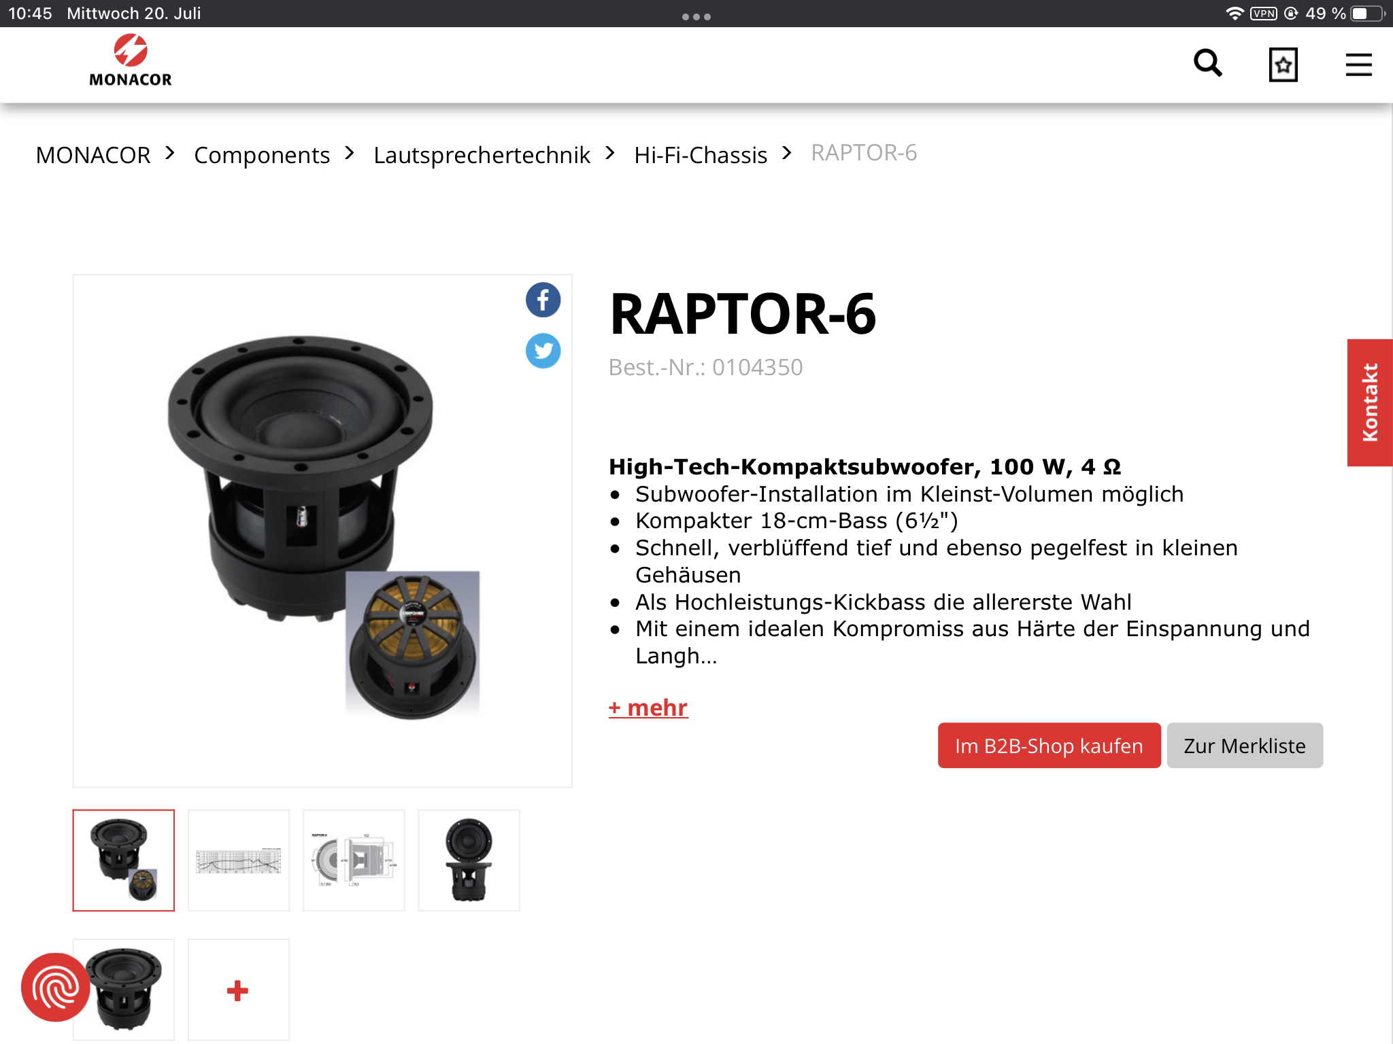1393x1044 pixels.
Task: Go to Hi-Fi-Chassis breadcrumb
Action: (x=701, y=155)
